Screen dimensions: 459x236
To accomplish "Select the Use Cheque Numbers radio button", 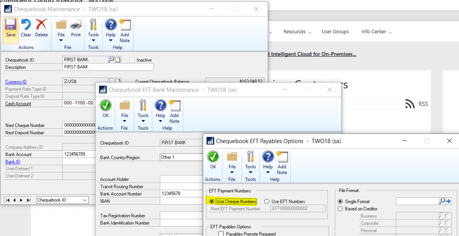I will pos(212,202).
